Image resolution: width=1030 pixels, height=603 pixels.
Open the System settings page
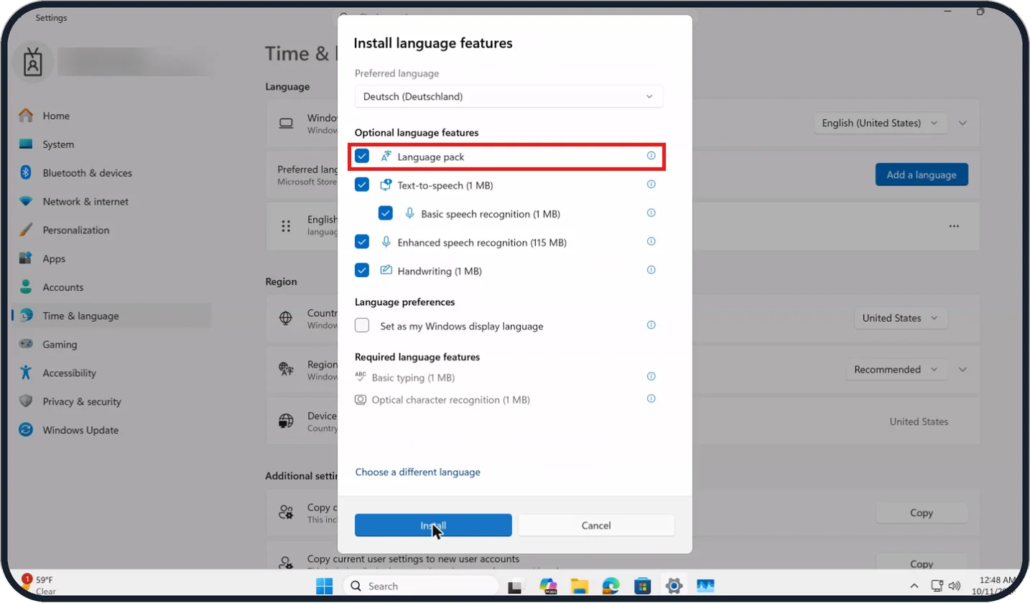pyautogui.click(x=111, y=144)
